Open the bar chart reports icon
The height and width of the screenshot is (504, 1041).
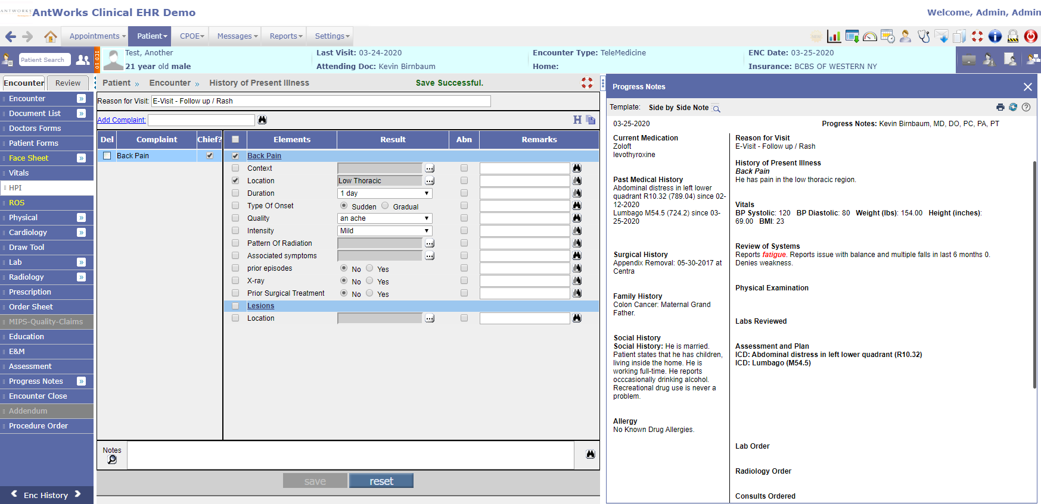click(x=834, y=36)
